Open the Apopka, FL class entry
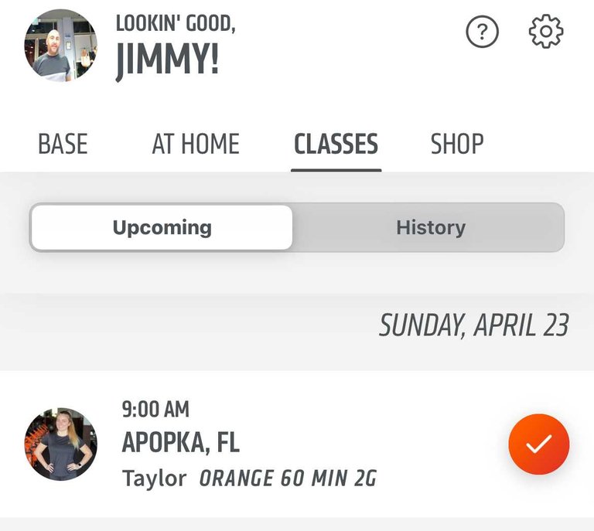The width and height of the screenshot is (594, 531). click(x=297, y=444)
